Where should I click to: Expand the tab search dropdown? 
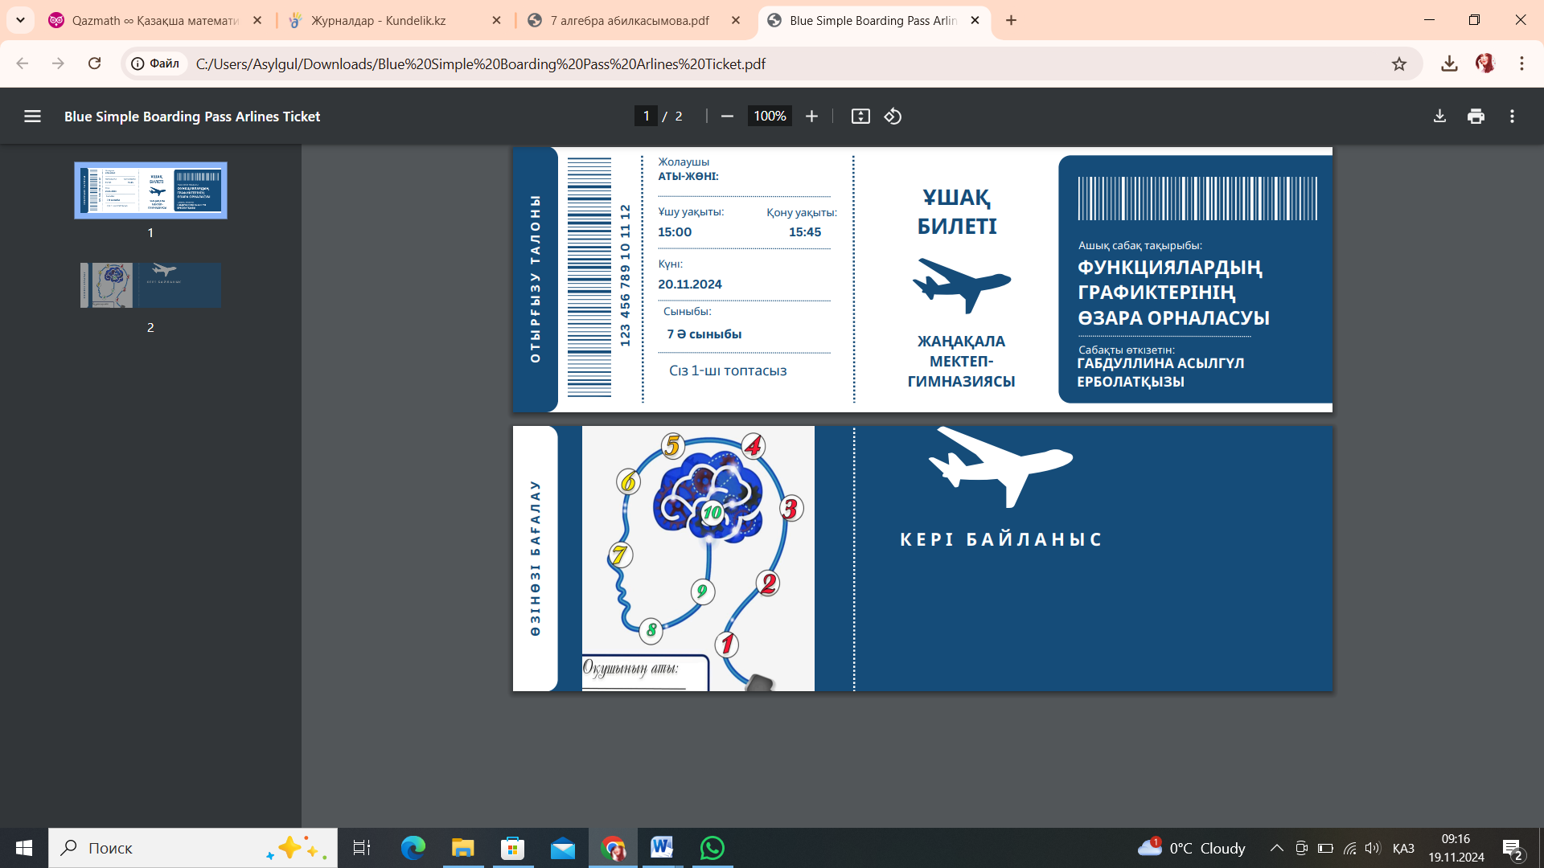coord(20,20)
